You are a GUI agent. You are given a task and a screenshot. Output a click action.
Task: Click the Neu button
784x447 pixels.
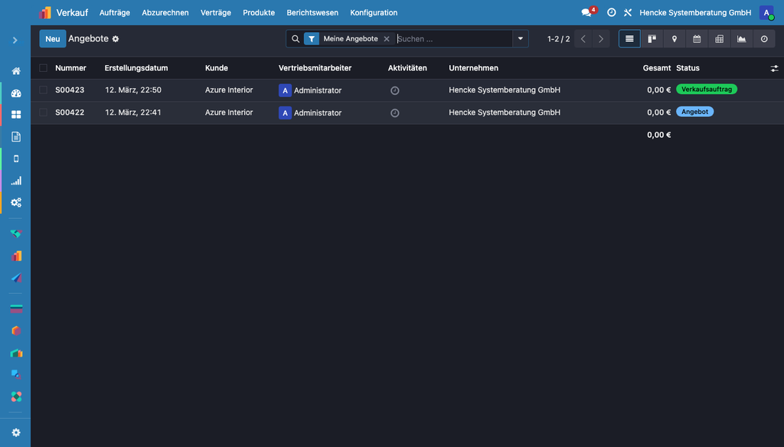coord(53,39)
